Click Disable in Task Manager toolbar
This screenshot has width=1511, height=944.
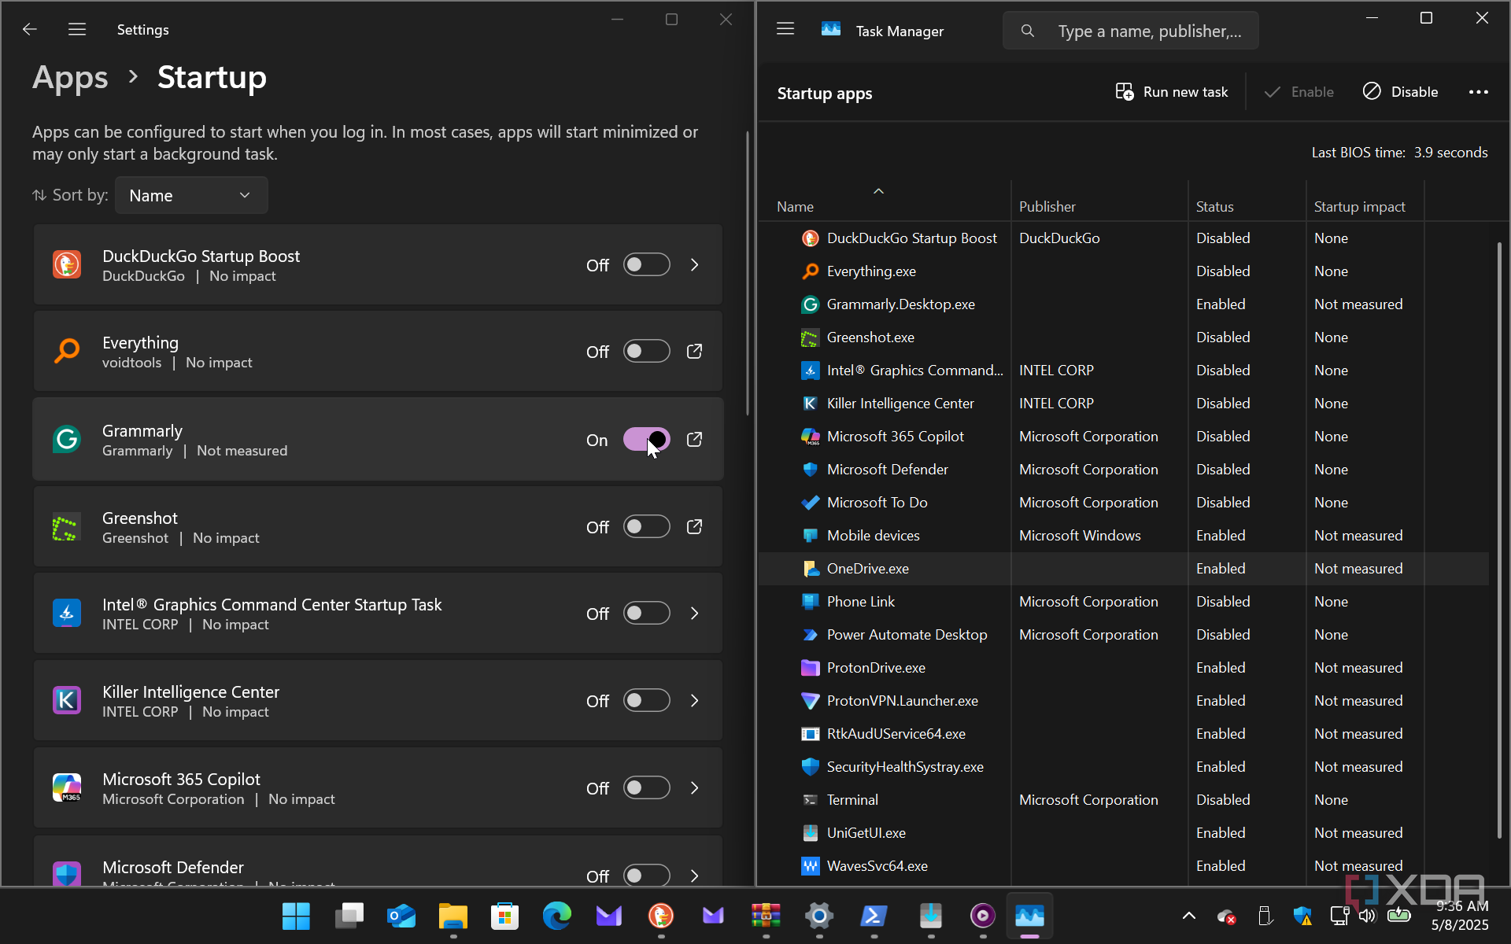[1401, 92]
